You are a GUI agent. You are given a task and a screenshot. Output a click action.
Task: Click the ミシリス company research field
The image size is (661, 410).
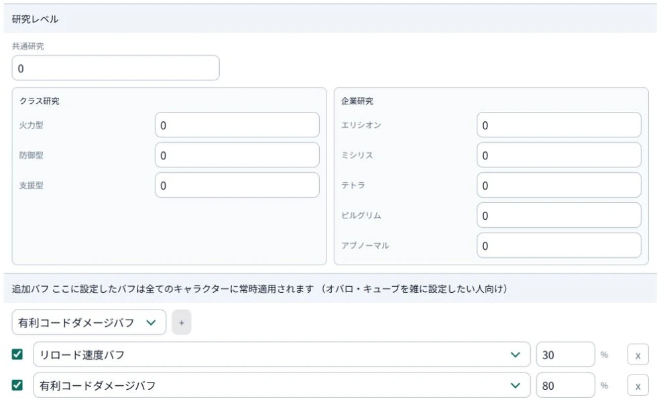pyautogui.click(x=559, y=155)
